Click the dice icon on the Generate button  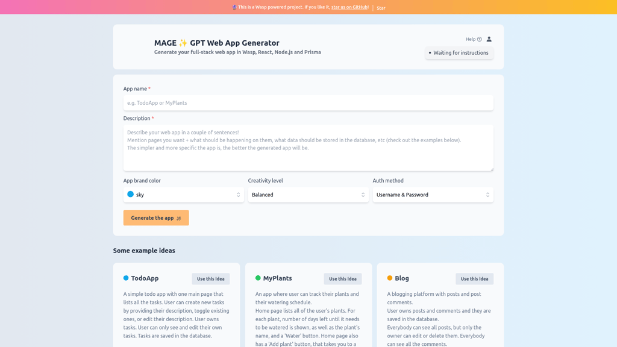pos(178,217)
